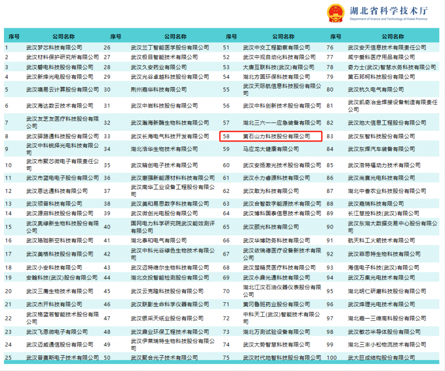Click the company name 武汉新烽光电股份有限公司
This screenshot has height=371, width=445.
pyautogui.click(x=60, y=77)
